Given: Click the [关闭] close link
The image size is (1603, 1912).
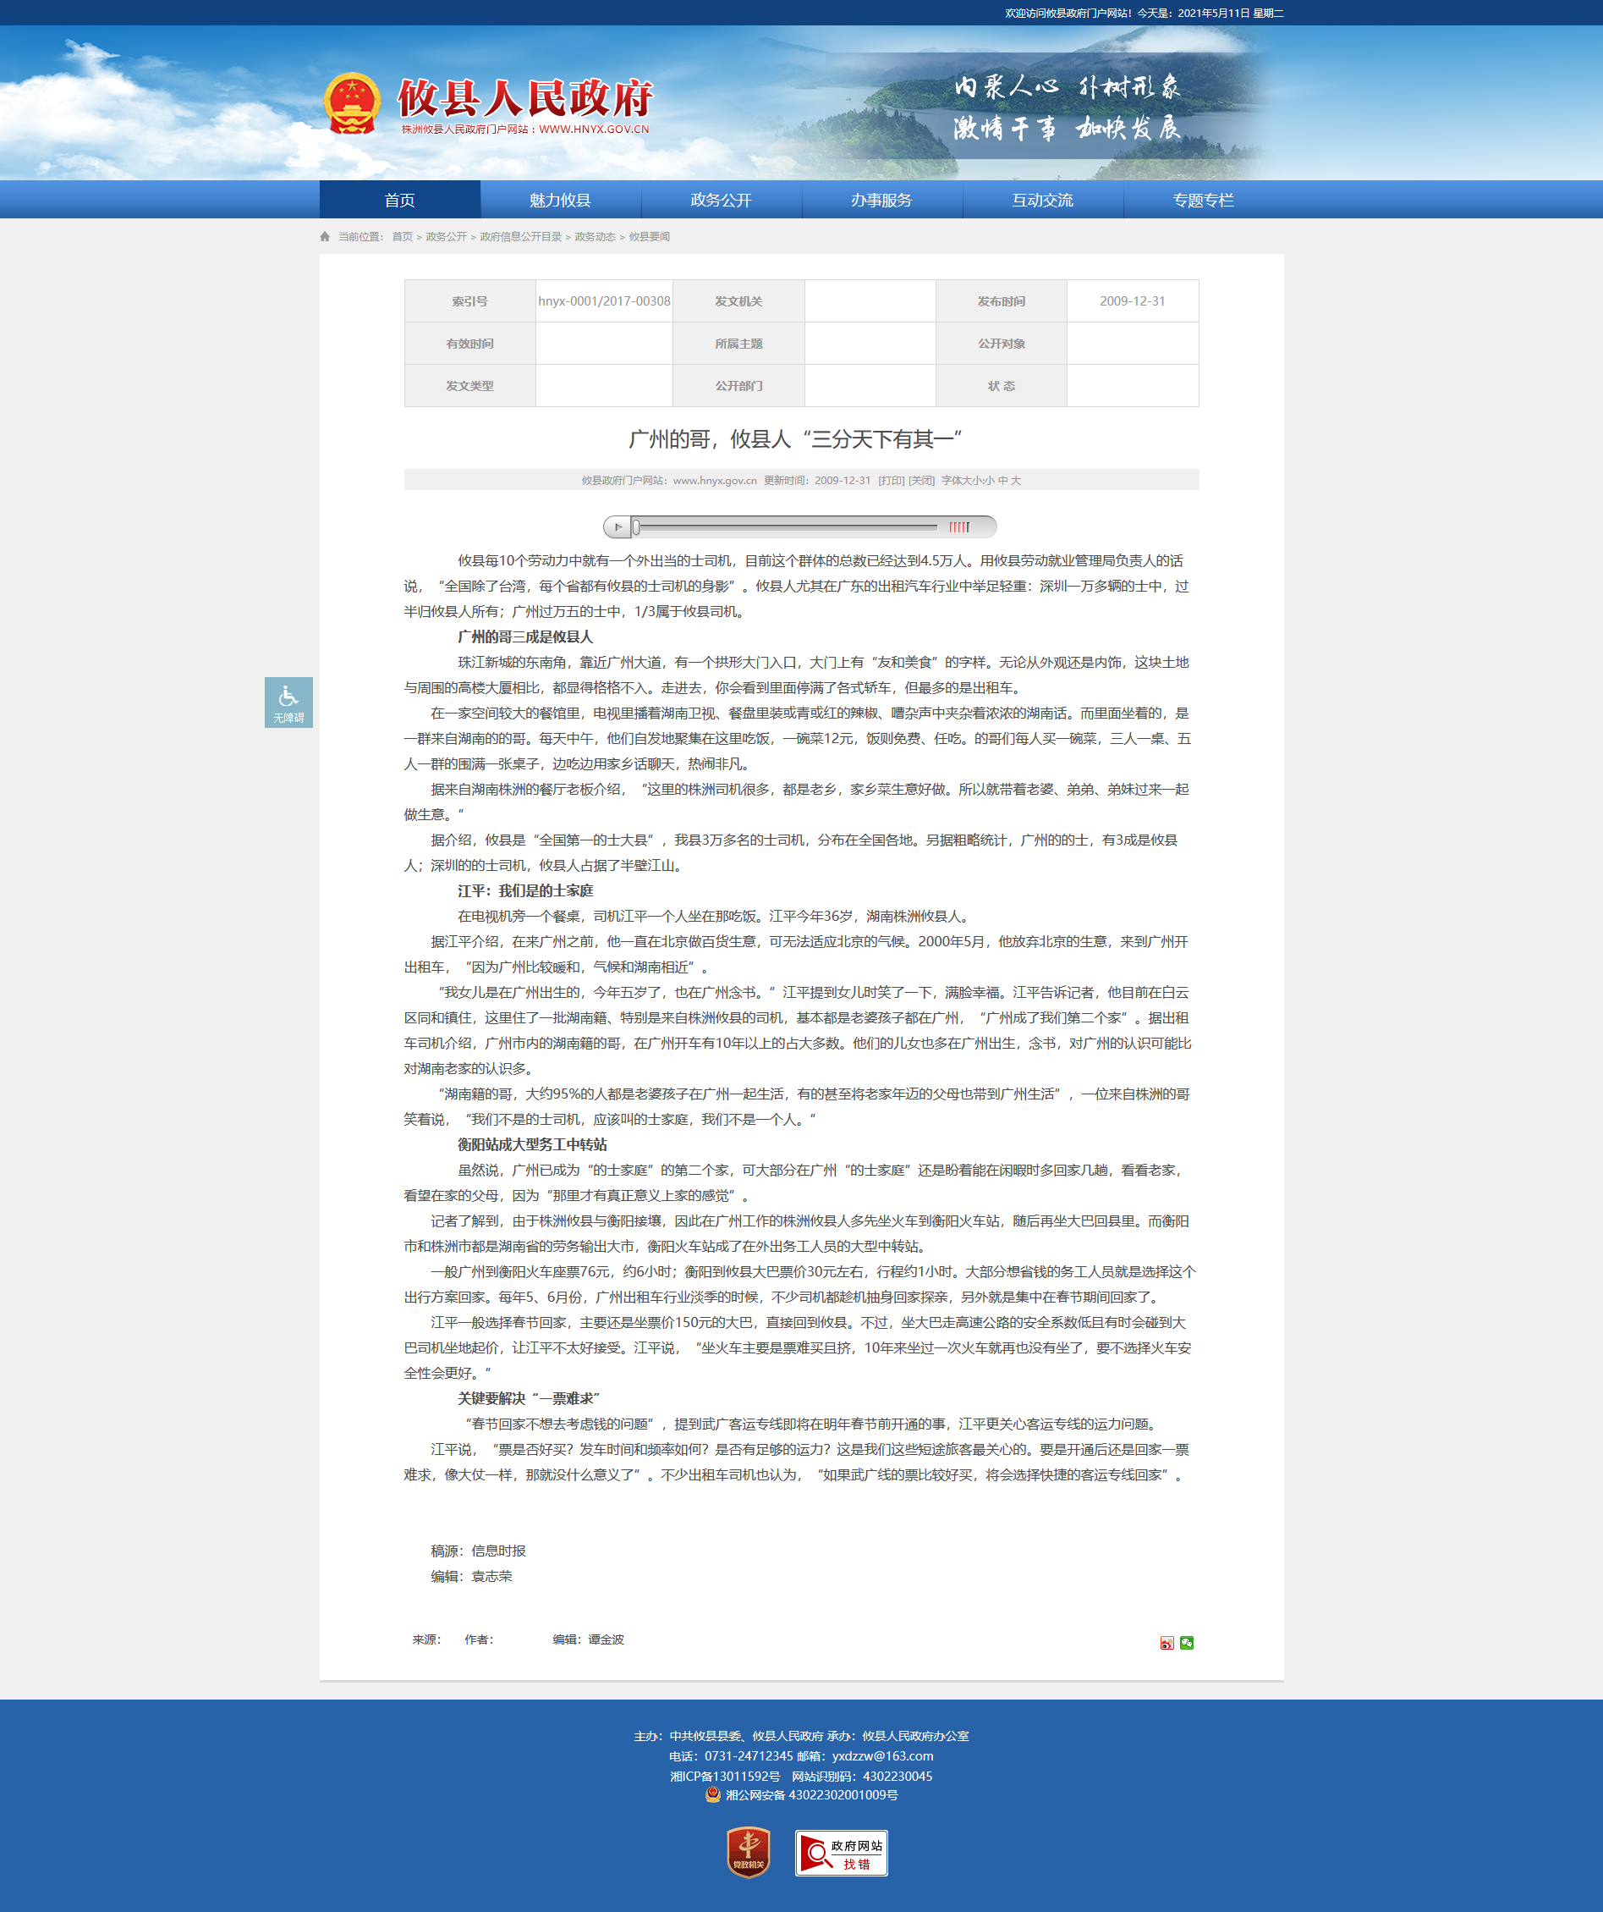Looking at the screenshot, I should click(x=921, y=481).
